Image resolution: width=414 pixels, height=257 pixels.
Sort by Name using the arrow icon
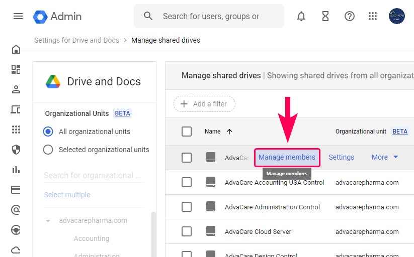[x=229, y=132]
